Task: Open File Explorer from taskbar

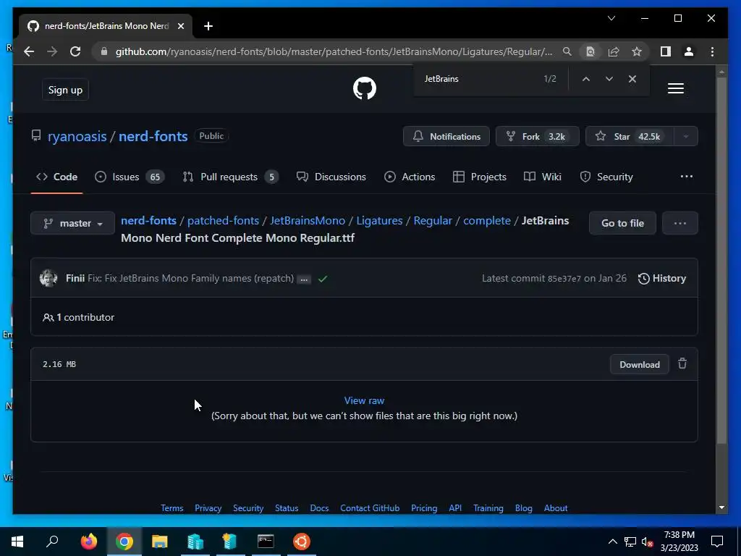Action: [x=160, y=542]
